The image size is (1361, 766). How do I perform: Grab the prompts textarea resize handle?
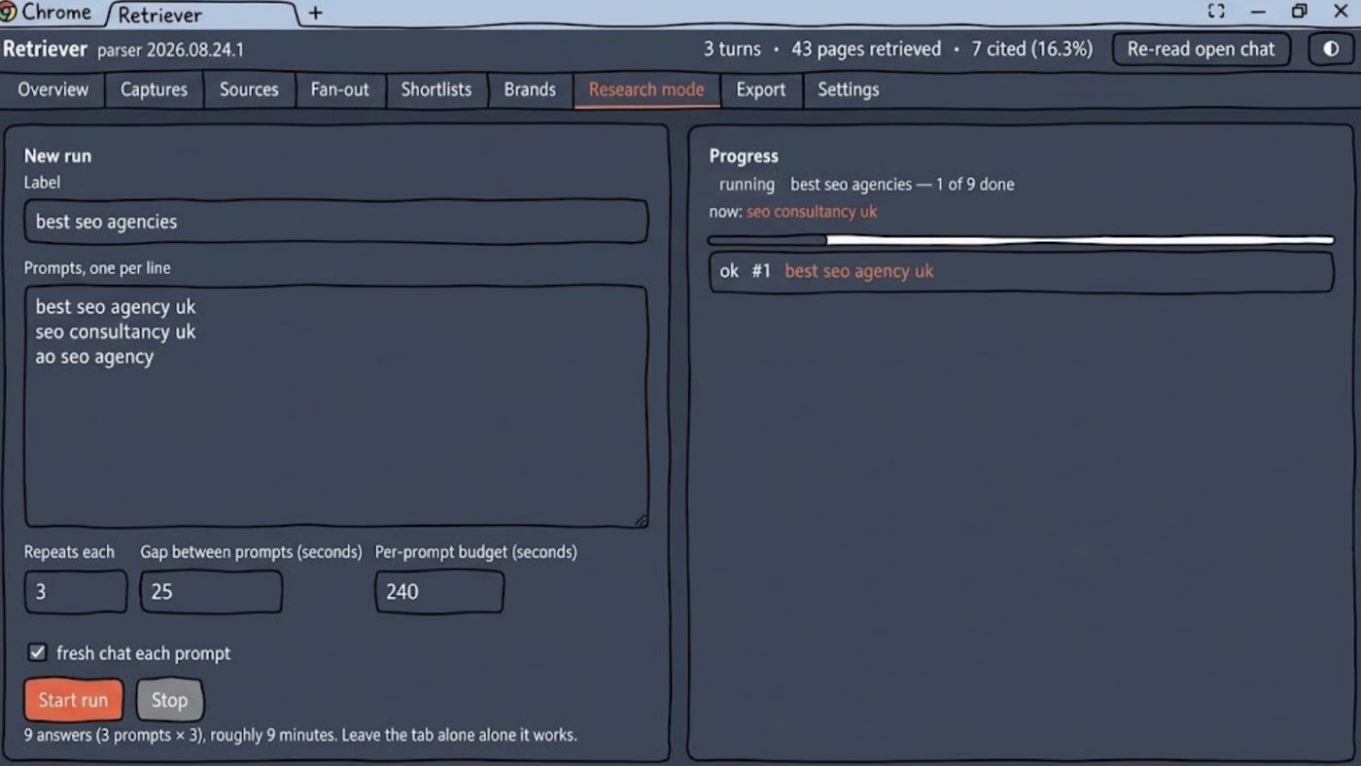click(641, 520)
